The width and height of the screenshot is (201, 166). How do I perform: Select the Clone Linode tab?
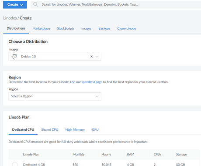[x=127, y=28]
